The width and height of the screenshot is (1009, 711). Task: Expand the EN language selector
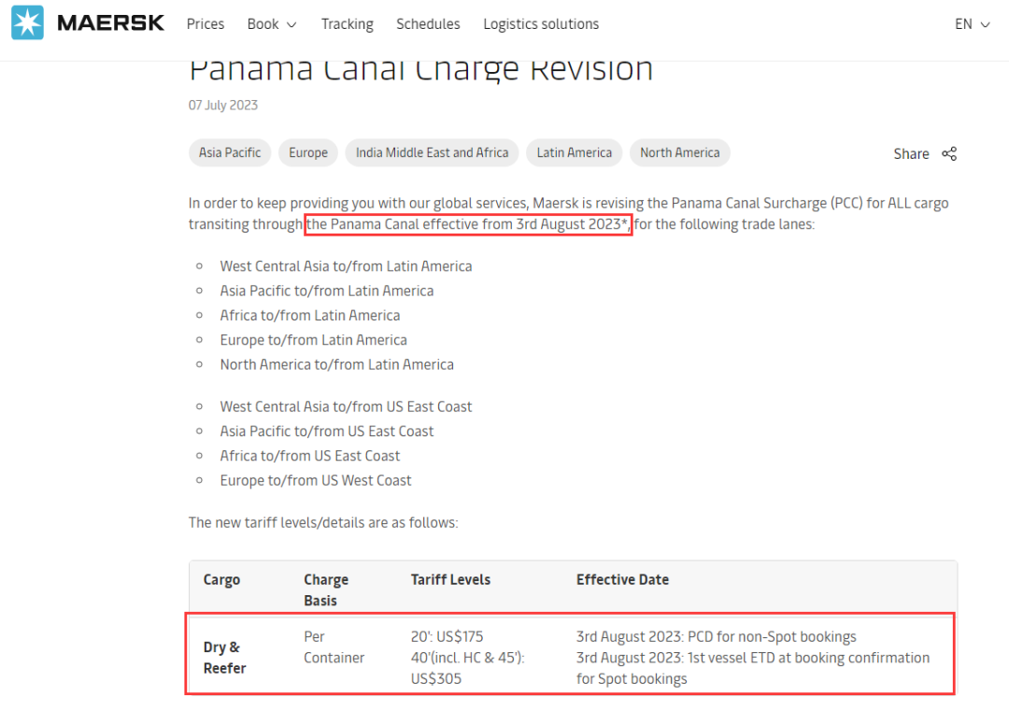point(972,24)
